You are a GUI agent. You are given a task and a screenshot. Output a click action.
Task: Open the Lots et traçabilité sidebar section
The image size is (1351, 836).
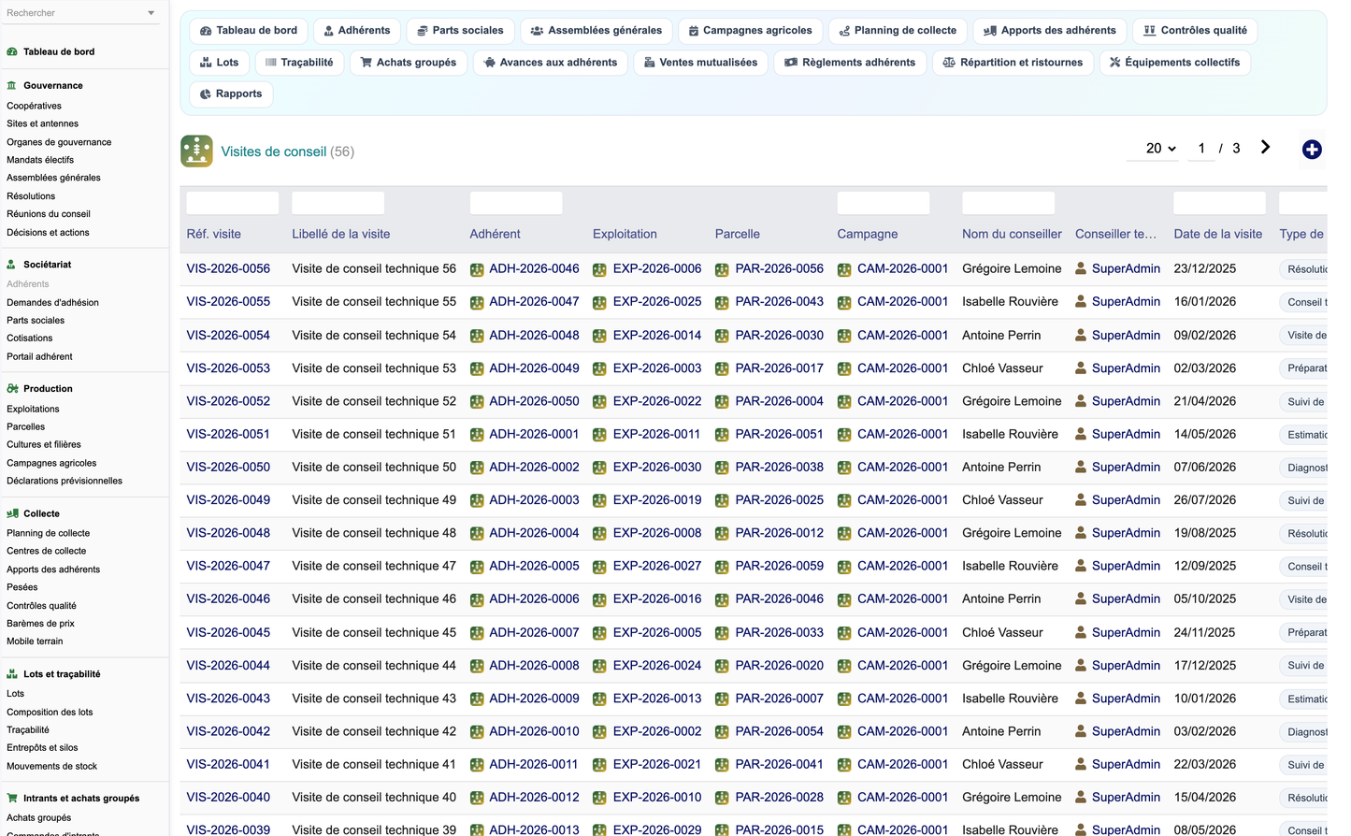[62, 674]
